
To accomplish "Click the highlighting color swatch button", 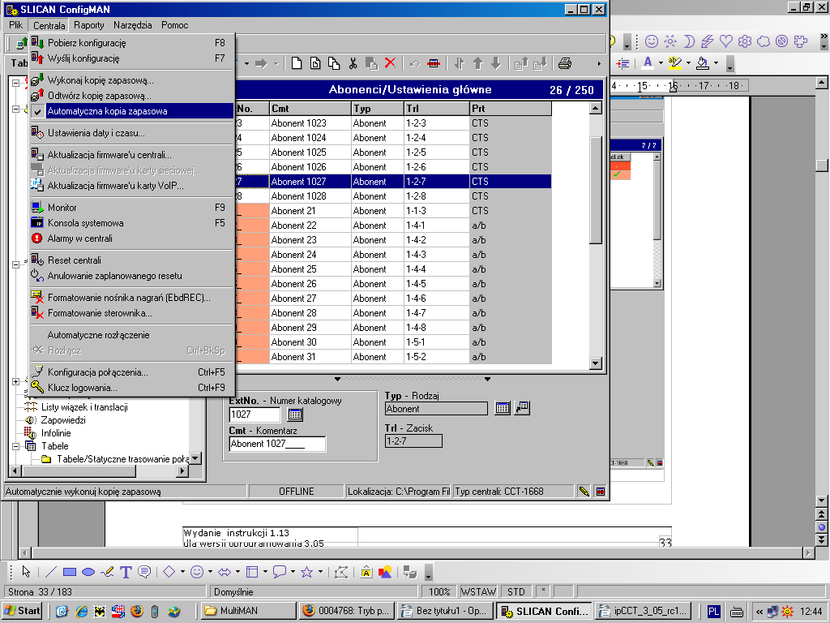I will [675, 63].
